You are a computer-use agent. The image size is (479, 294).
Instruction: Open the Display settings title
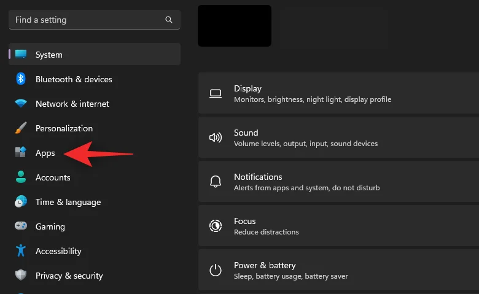[x=247, y=88]
